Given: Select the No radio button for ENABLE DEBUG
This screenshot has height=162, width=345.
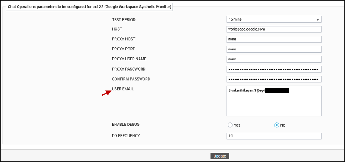Looking at the screenshot, I should [277, 125].
